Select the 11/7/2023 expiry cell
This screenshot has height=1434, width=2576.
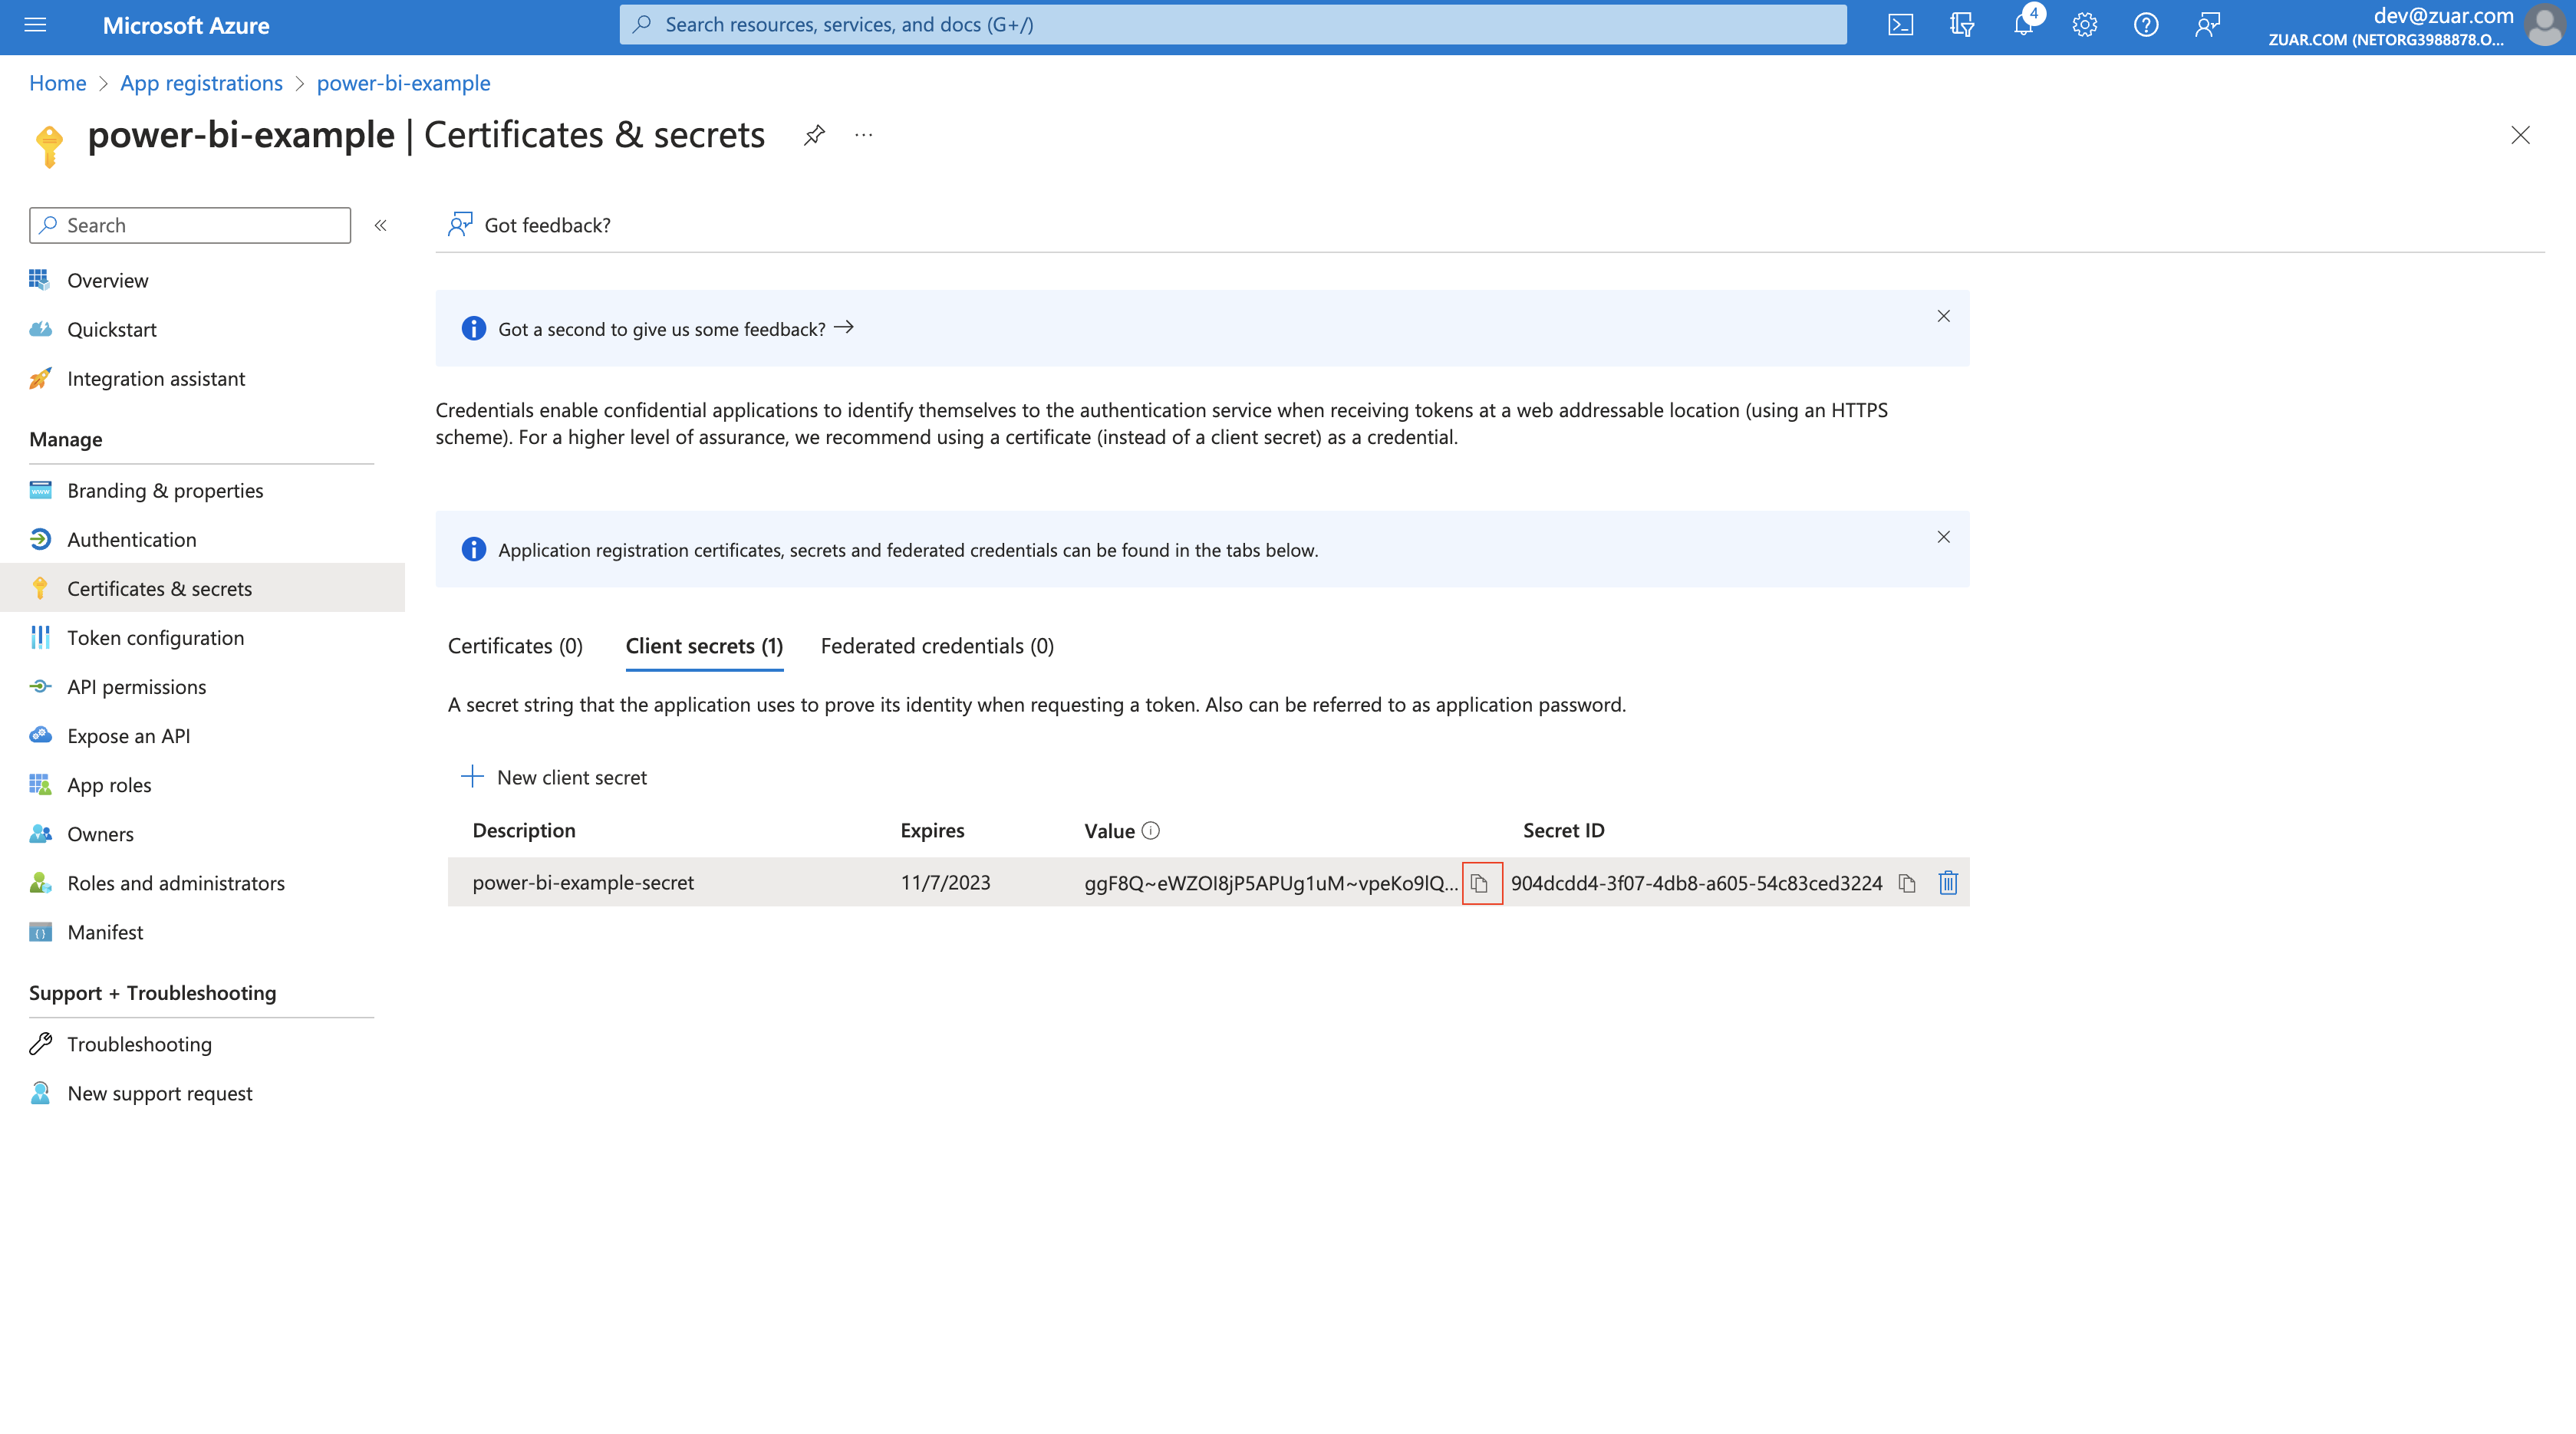click(945, 883)
